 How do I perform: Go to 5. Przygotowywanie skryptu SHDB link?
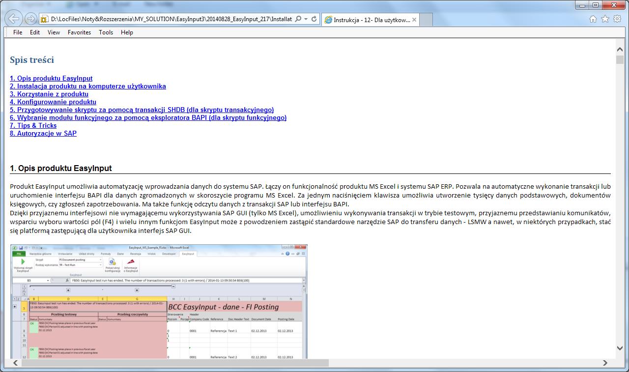[x=142, y=110]
